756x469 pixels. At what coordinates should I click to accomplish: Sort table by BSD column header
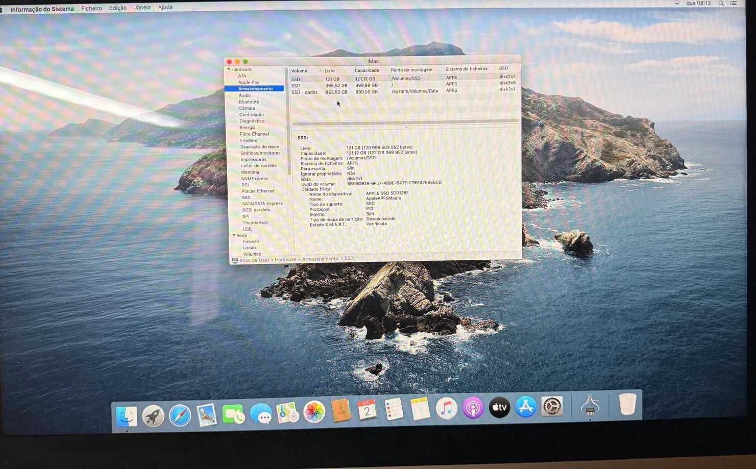[x=503, y=68]
